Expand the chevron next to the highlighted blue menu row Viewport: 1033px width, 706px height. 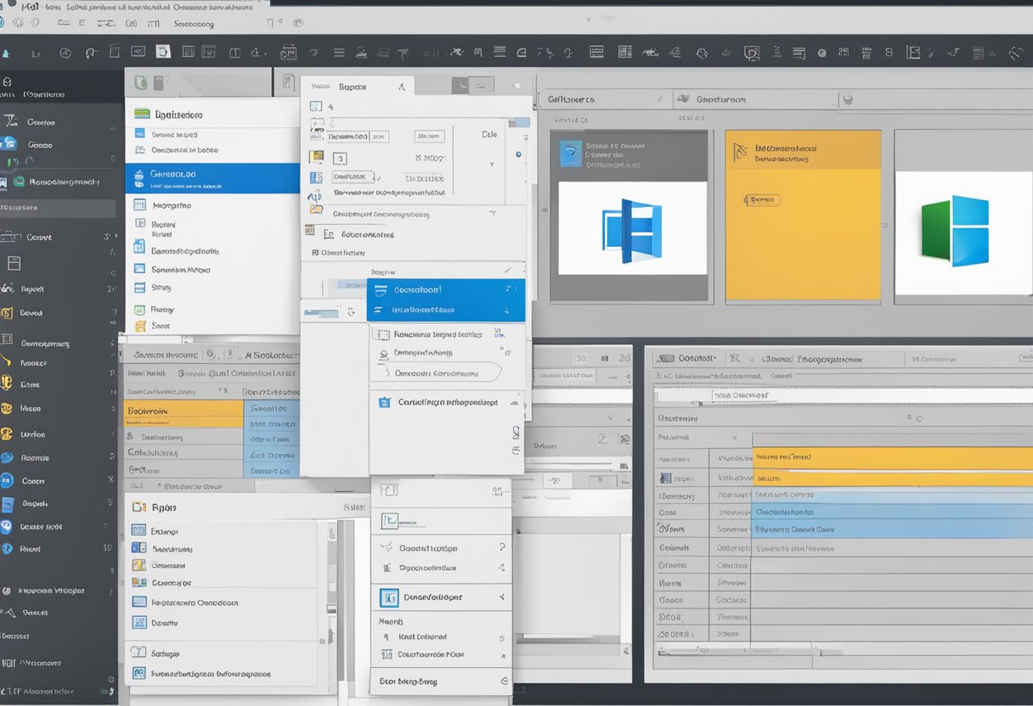(x=508, y=289)
